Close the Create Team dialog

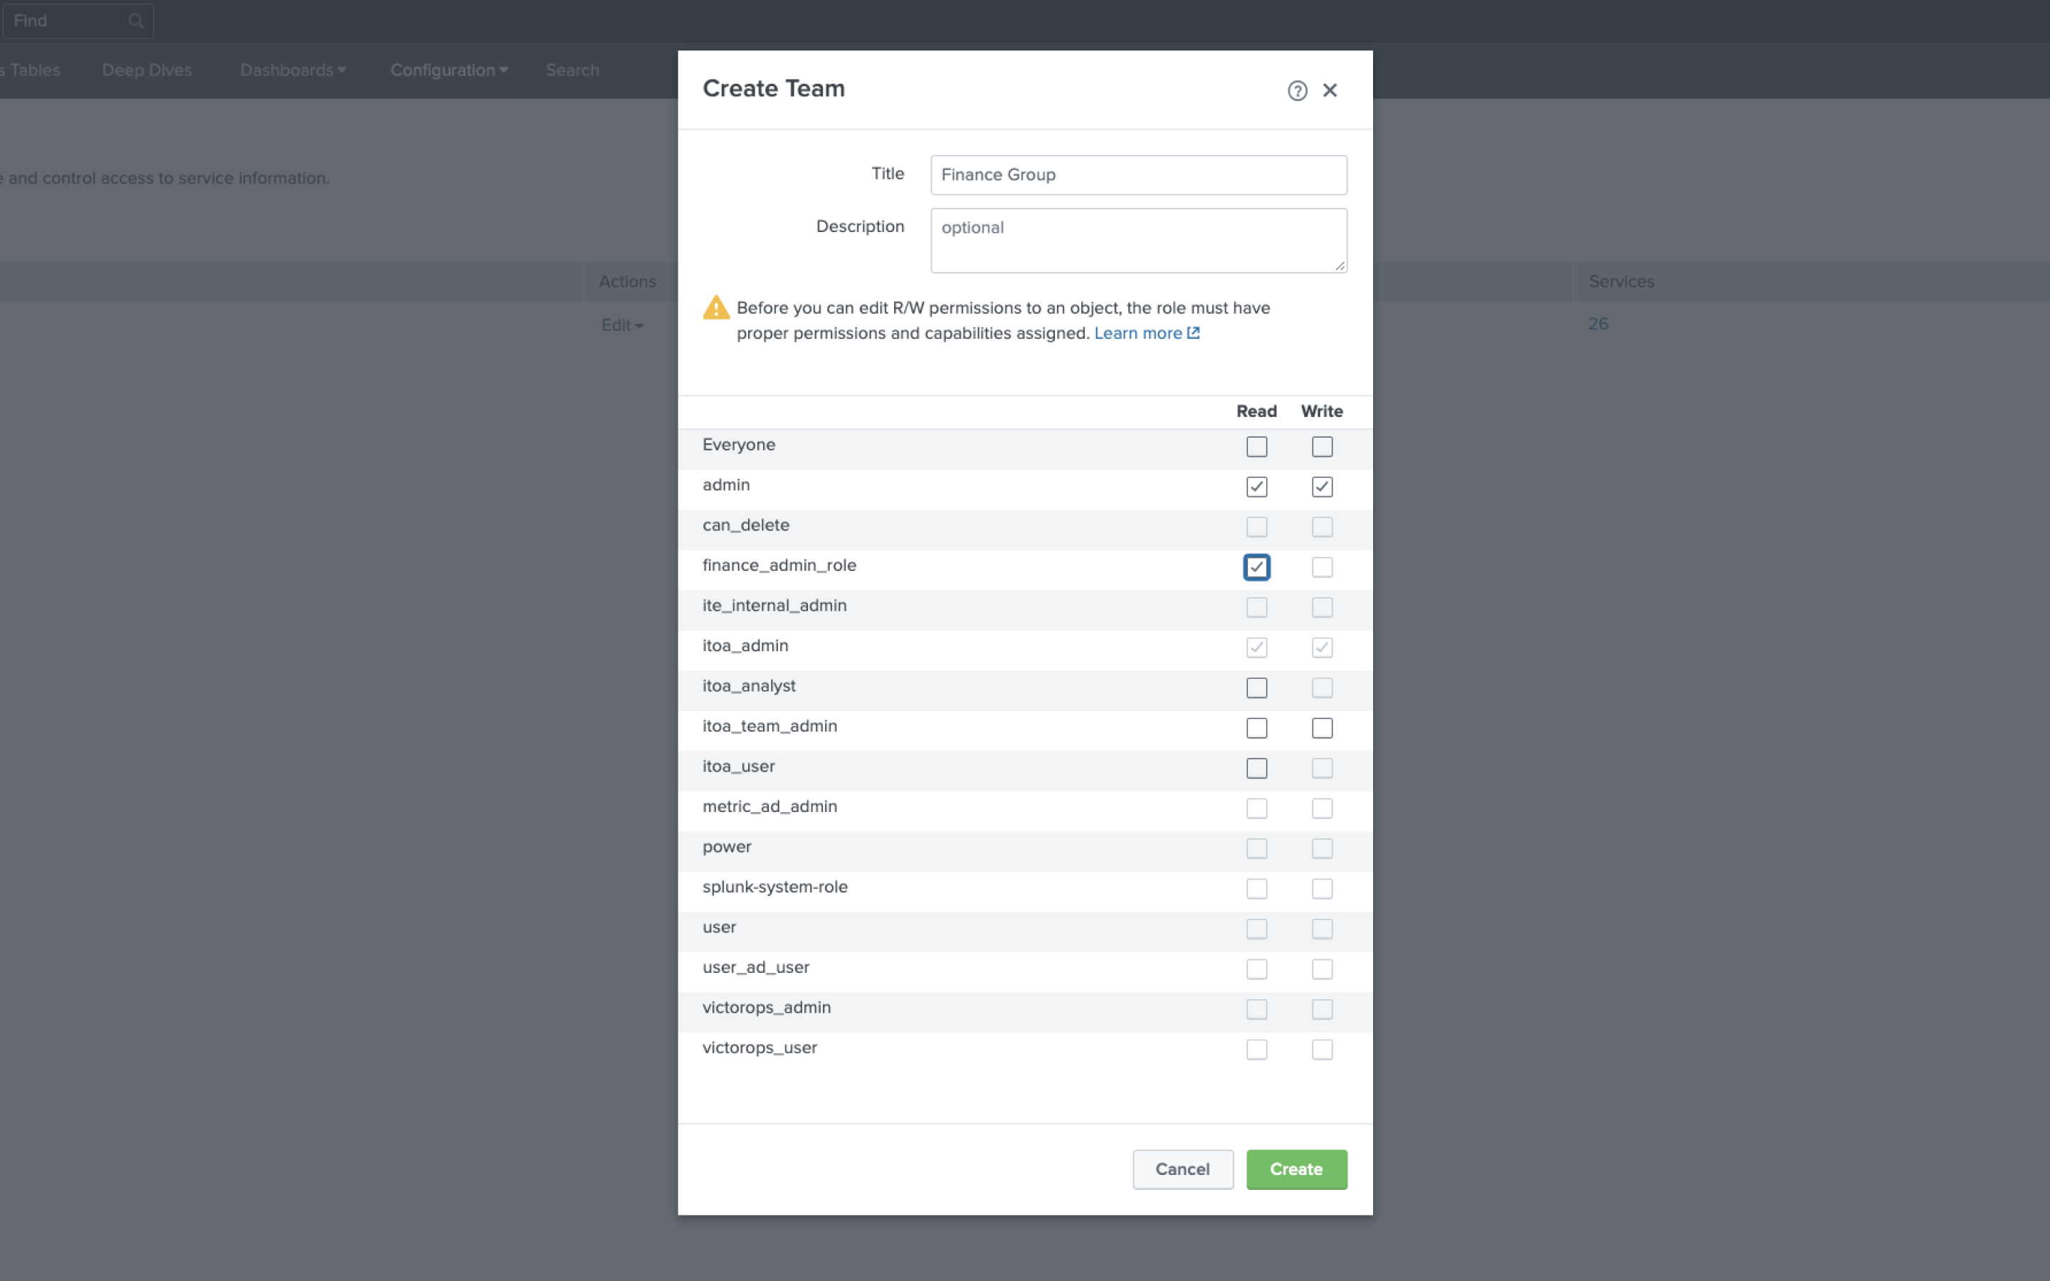coord(1330,90)
